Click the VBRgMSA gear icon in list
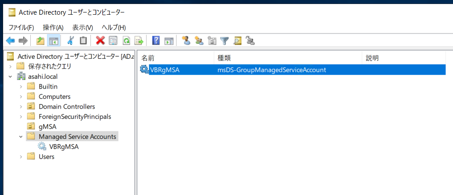453x195 pixels. pyautogui.click(x=144, y=69)
